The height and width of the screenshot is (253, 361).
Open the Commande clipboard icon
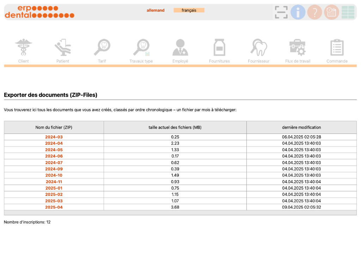[337, 48]
